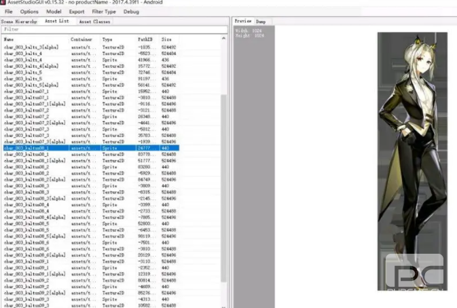Select the char_003_kaltsn08_2 Sprite row
457x308 pixels.
(x=91, y=167)
